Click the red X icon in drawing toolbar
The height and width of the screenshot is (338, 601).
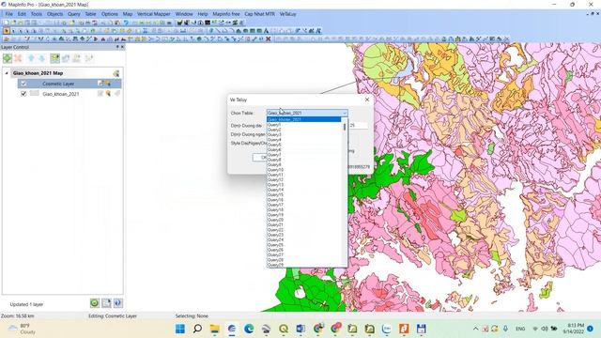click(269, 38)
